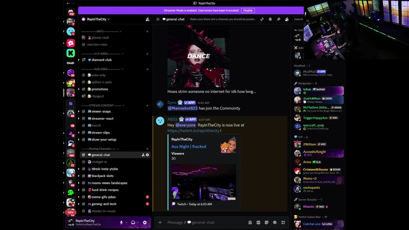Image resolution: width=409 pixels, height=230 pixels.
Task: Open the threads icon in channel header
Action: pos(262,19)
